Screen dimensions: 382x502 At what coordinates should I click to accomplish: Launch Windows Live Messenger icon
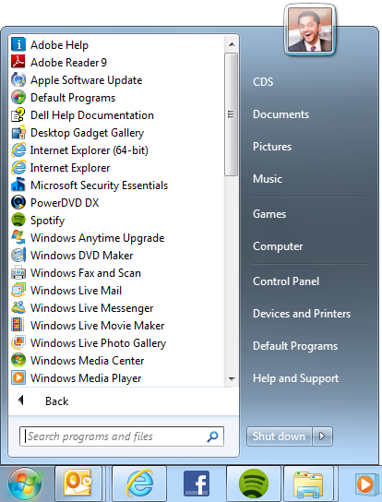pos(18,307)
